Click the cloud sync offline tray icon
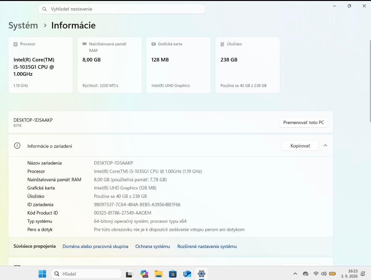This screenshot has height=280, width=371. point(306,274)
